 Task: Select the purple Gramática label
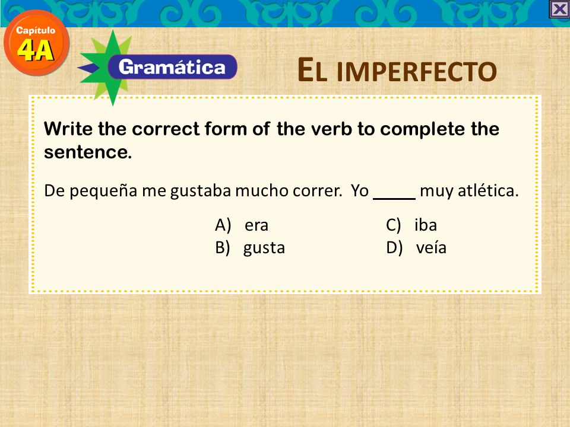coord(172,67)
